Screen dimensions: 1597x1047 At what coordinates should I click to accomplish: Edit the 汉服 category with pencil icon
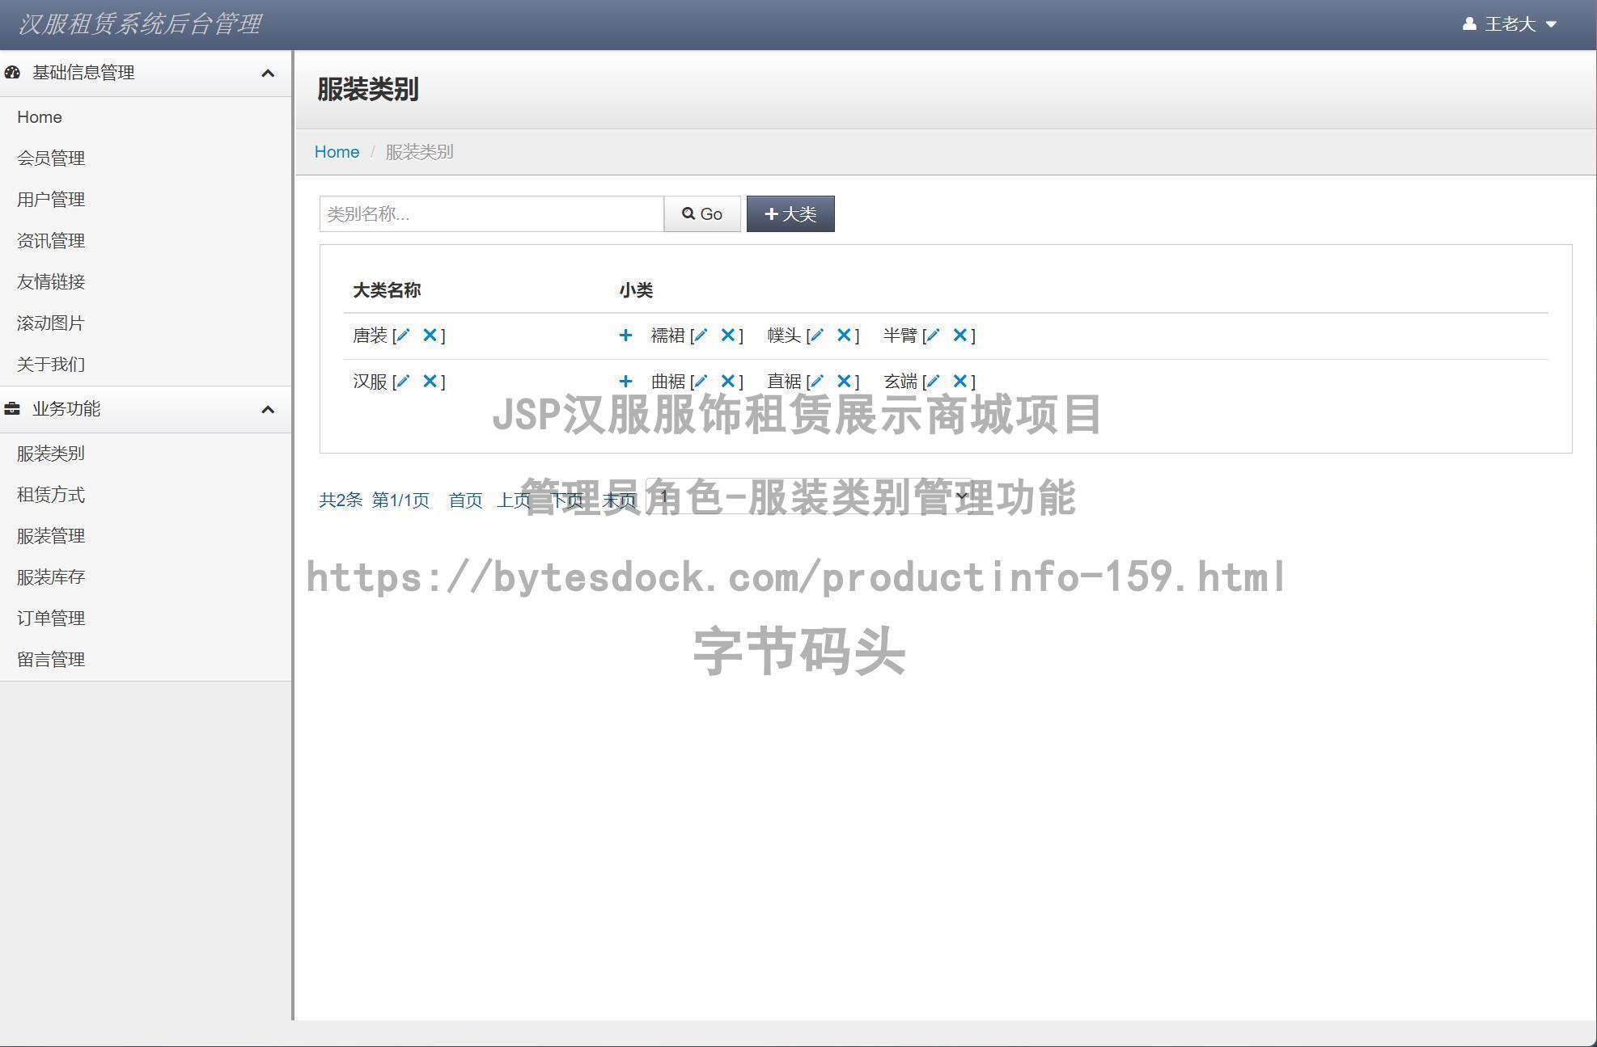tap(403, 382)
